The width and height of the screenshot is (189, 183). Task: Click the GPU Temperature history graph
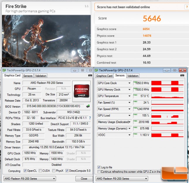click(167, 96)
